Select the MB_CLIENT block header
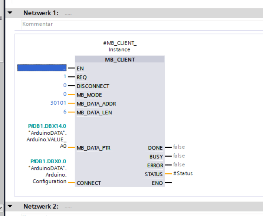This screenshot has width=263, height=216. (119, 59)
